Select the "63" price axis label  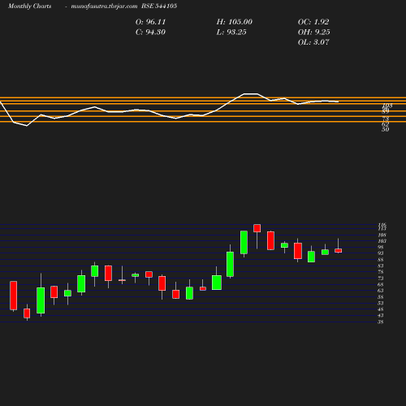tap(381, 291)
